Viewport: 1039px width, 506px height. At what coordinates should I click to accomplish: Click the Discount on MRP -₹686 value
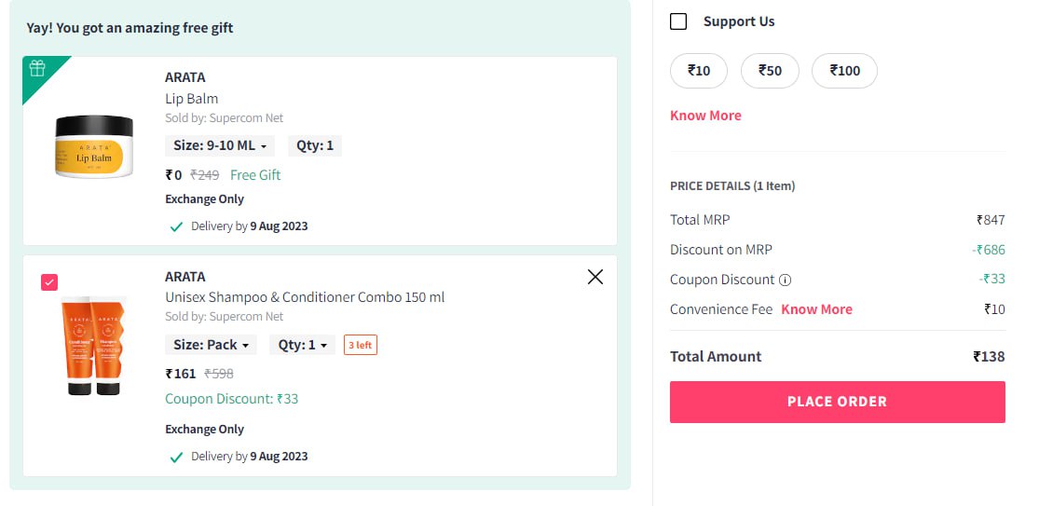click(989, 251)
